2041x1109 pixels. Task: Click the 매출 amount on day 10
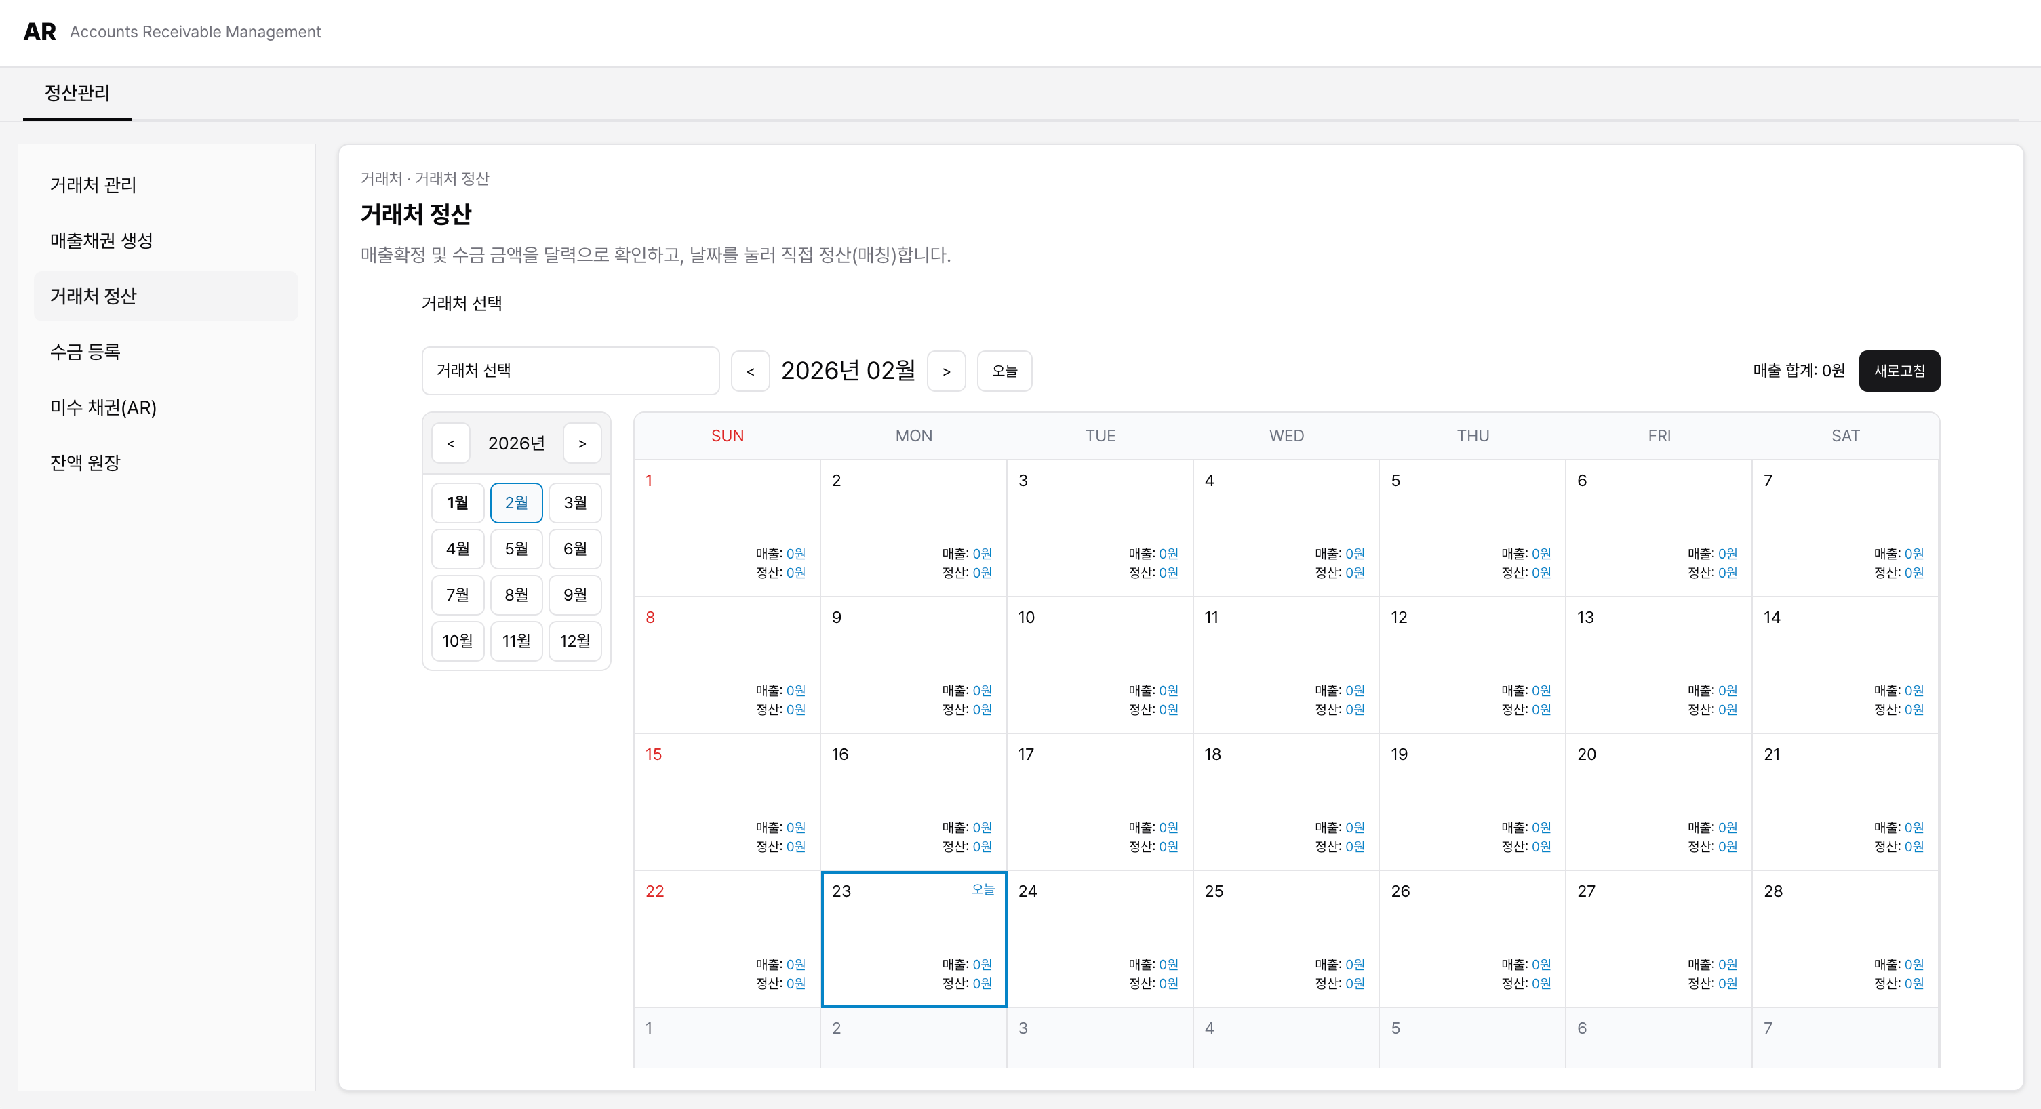[x=1168, y=691]
